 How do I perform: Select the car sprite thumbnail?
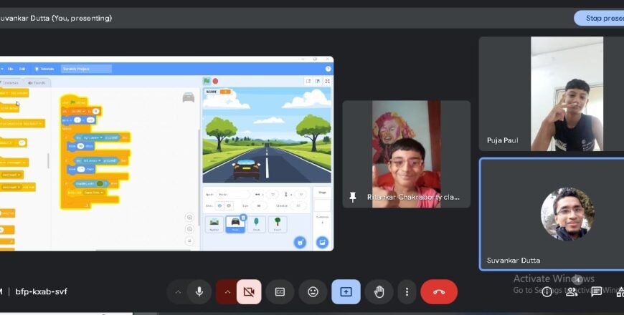[235, 224]
